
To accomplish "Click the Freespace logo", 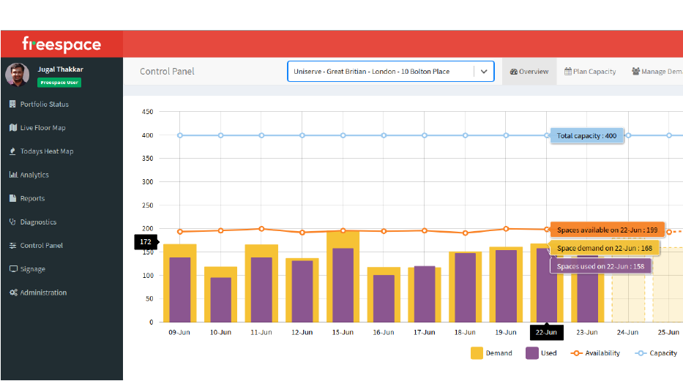I will 61,45.
